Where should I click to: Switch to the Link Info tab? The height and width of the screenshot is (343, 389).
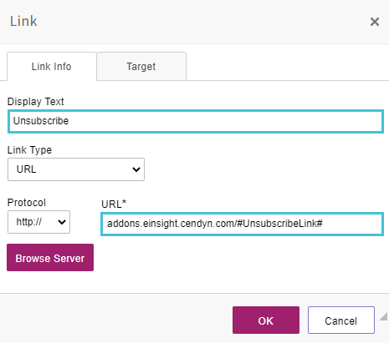click(52, 67)
